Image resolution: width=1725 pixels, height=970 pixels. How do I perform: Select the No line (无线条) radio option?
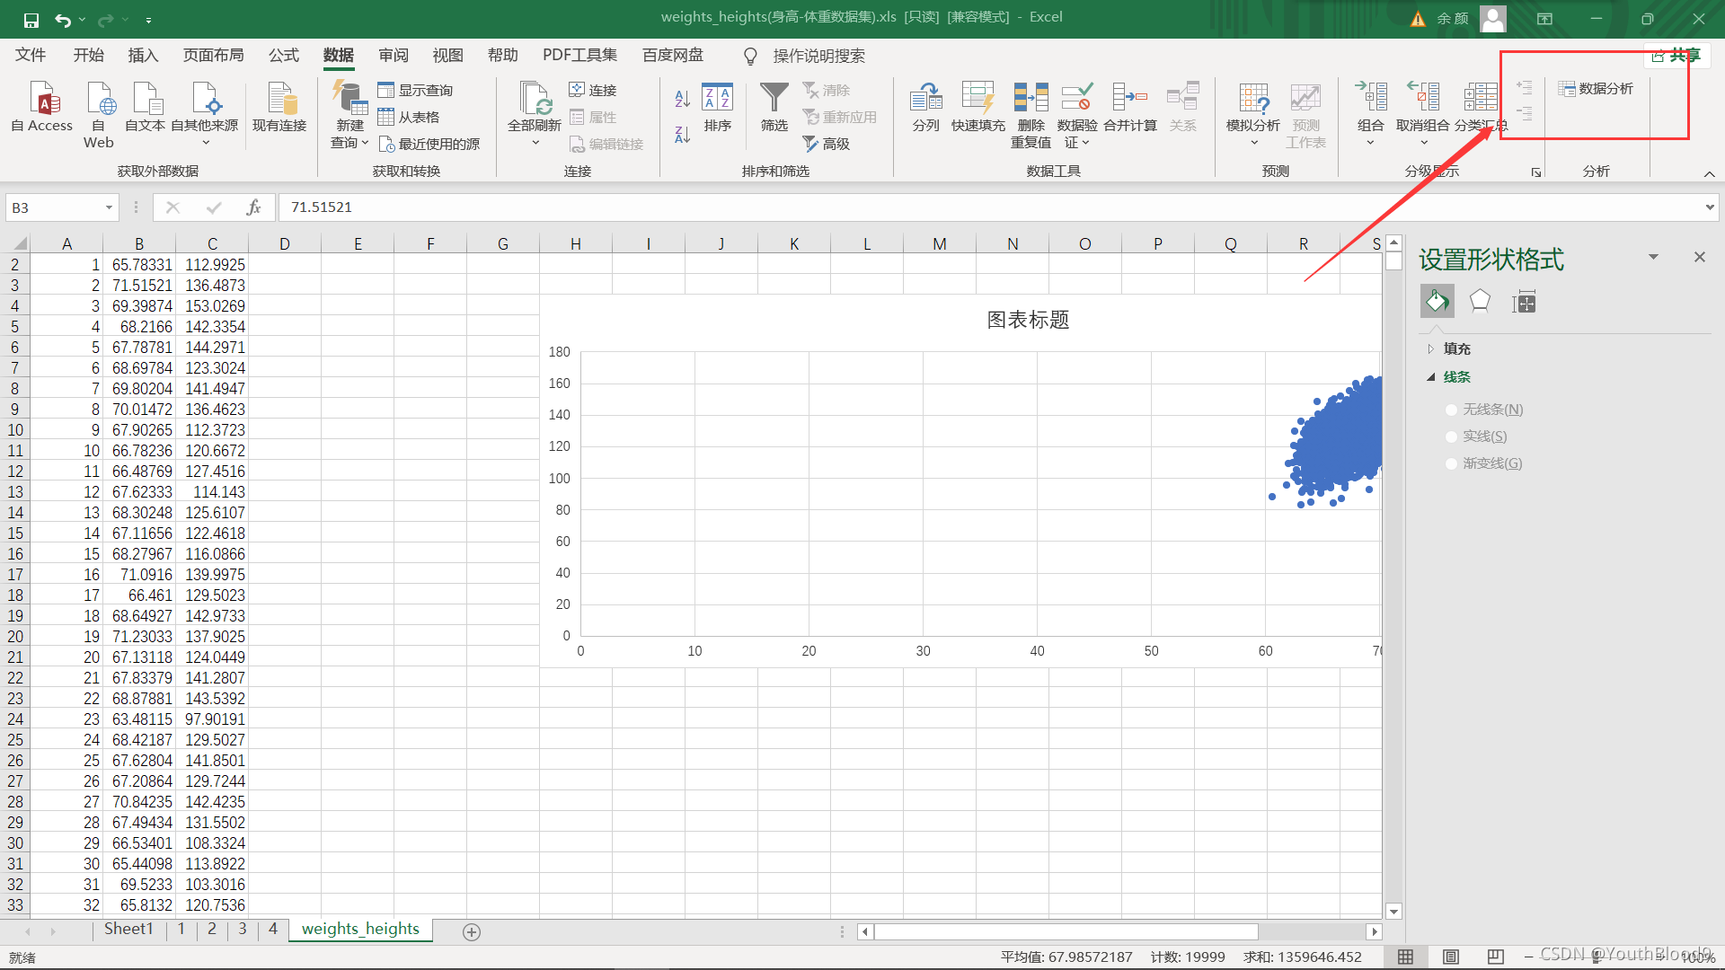coord(1451,410)
